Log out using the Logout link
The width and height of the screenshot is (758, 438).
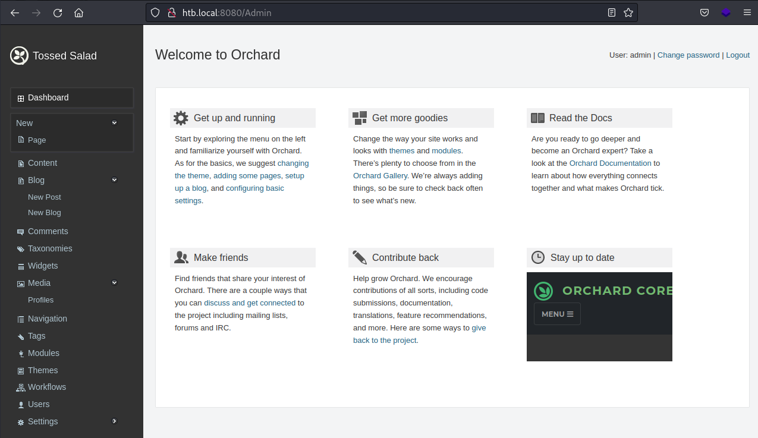[x=738, y=55]
